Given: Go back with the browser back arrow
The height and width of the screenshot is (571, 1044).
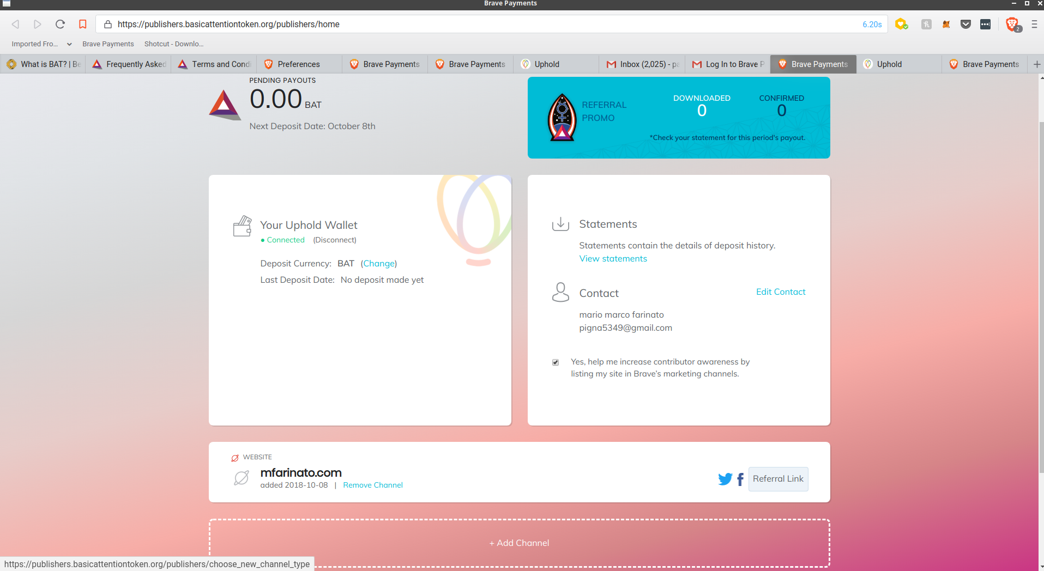Looking at the screenshot, I should click(x=16, y=24).
